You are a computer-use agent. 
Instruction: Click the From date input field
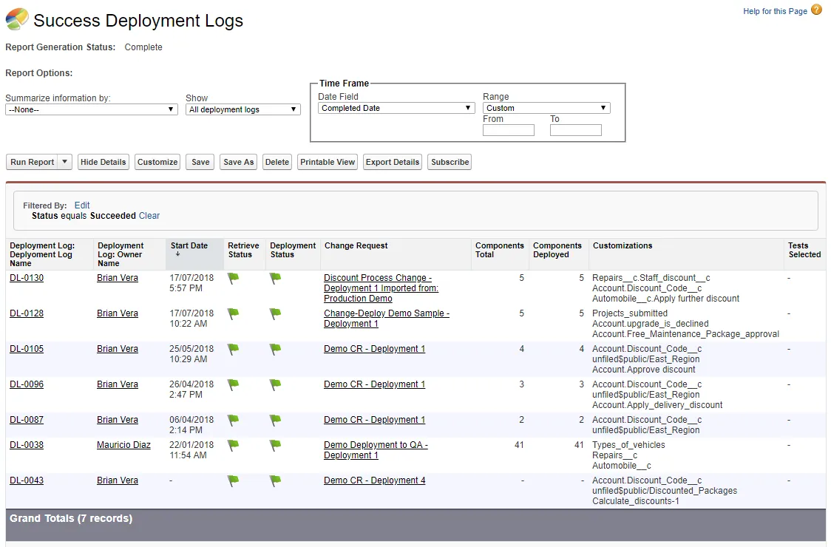click(x=508, y=130)
